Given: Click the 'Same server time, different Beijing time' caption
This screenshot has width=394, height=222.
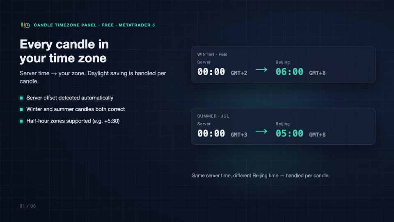Looking at the screenshot, I should 261,176.
